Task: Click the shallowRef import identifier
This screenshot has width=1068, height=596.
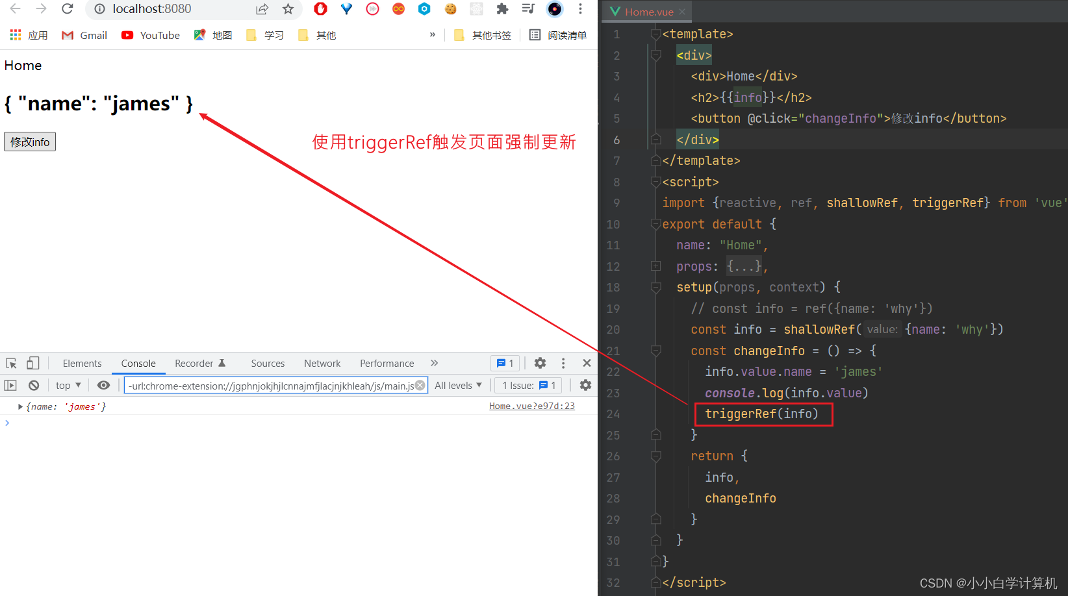Action: click(x=862, y=203)
